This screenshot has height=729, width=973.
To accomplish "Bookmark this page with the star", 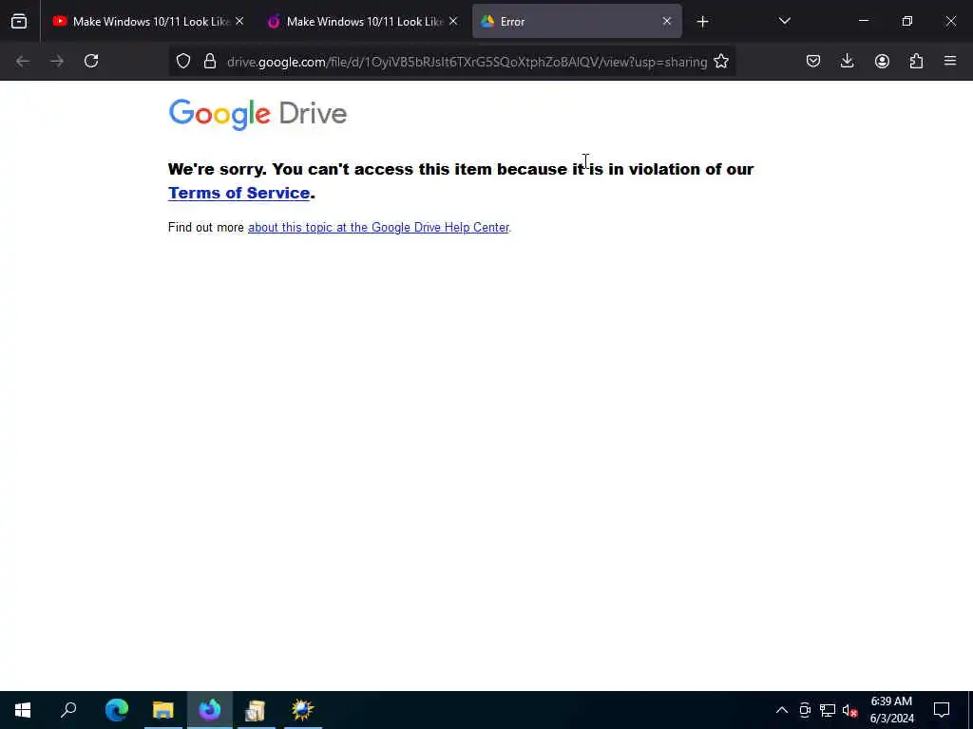I will tap(720, 62).
